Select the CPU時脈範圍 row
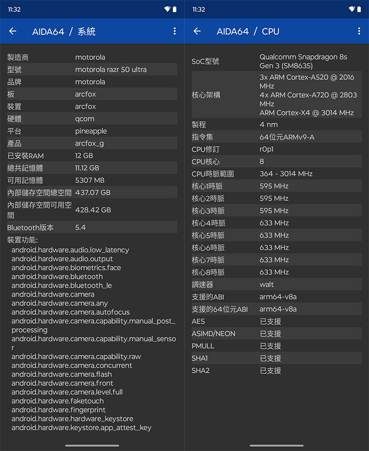 click(276, 174)
